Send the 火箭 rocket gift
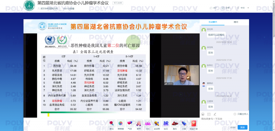The height and width of the screenshot is (131, 275). click(184, 123)
